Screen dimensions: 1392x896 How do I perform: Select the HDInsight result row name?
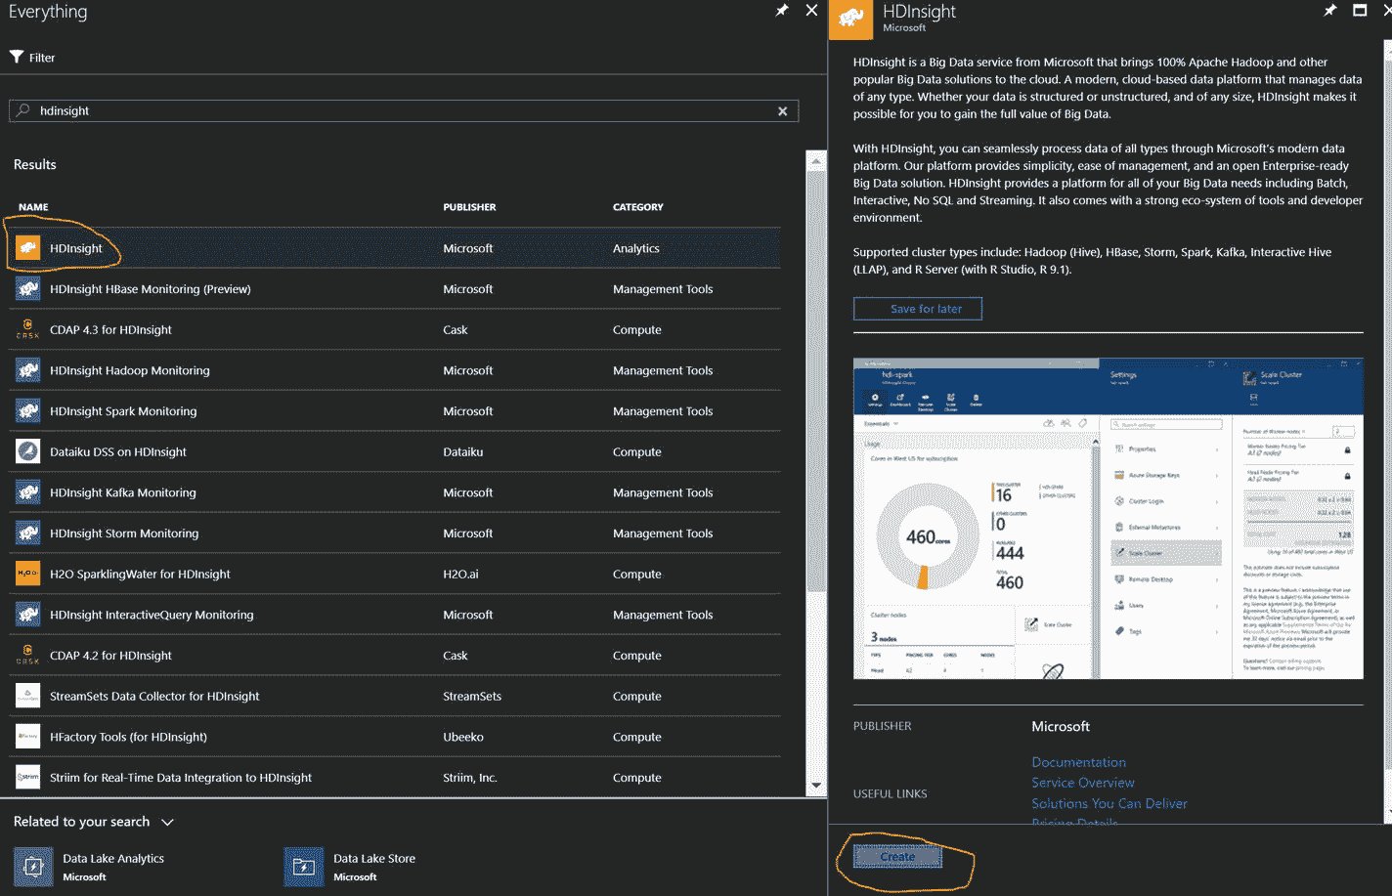click(x=76, y=248)
